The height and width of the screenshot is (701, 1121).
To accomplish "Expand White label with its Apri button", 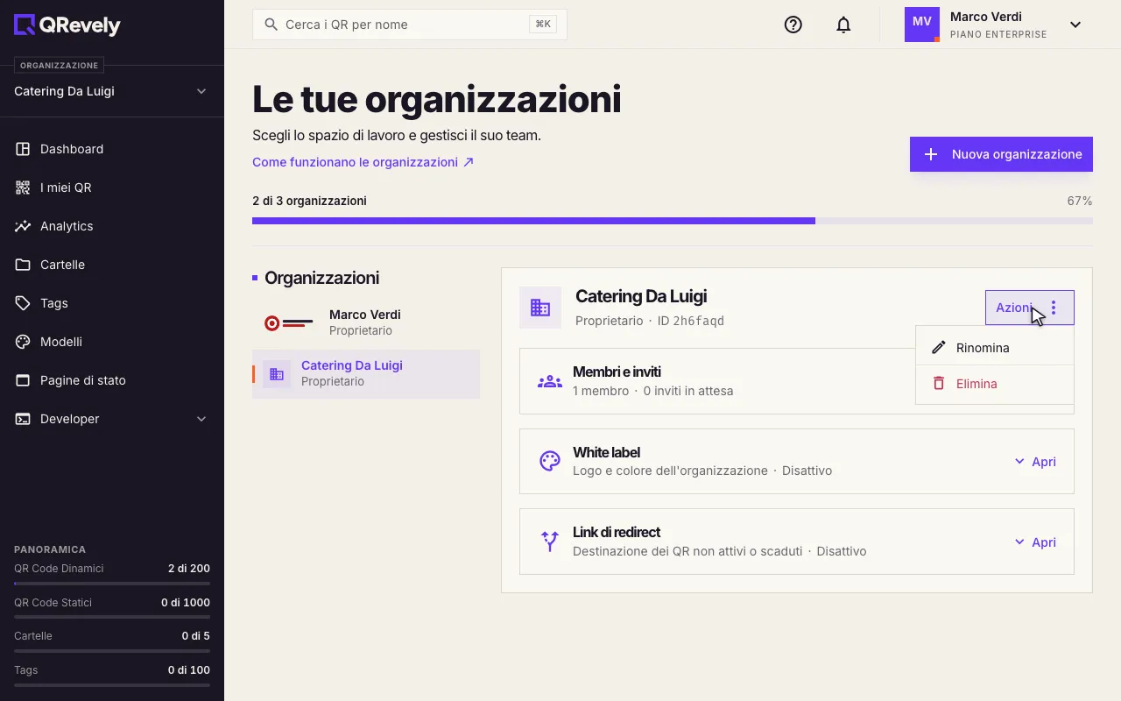I will coord(1035,462).
